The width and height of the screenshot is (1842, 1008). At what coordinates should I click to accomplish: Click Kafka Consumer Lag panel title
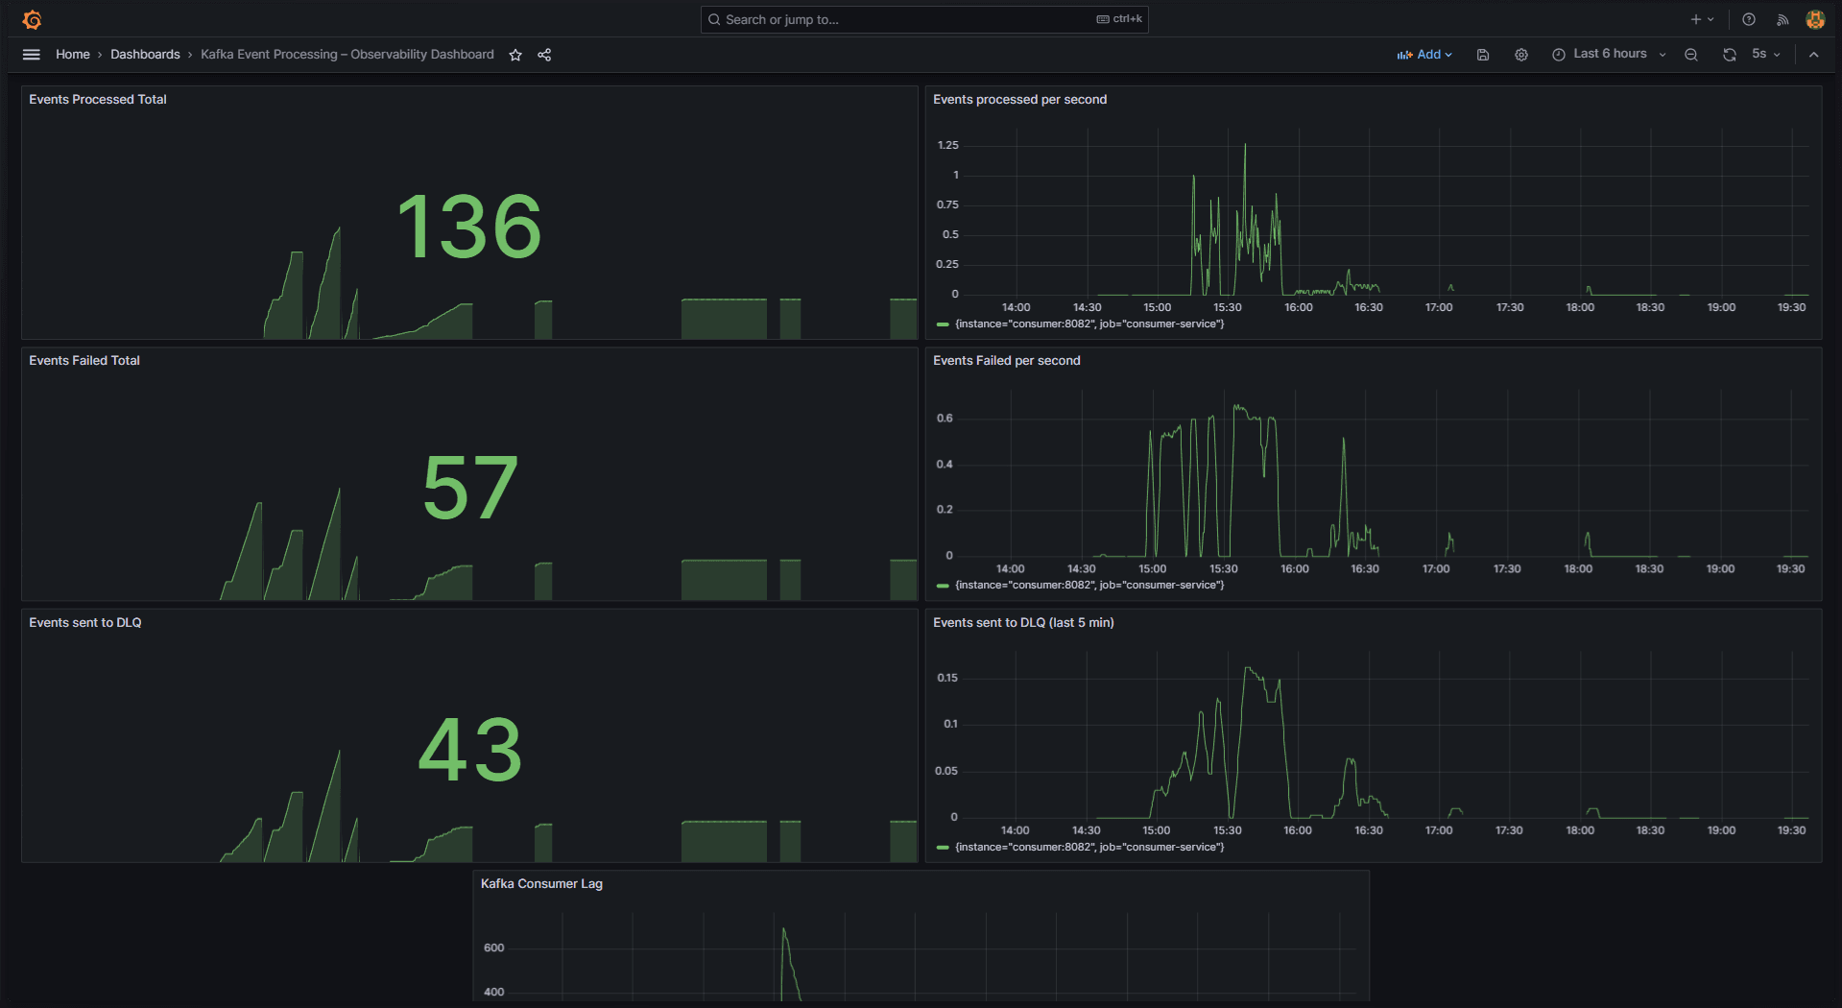click(x=541, y=883)
